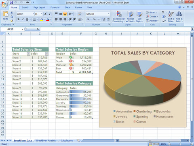Image resolution: width=194 pixels, height=146 pixels.
Task: Click the fill color bucket swatch
Action: tap(42, 19)
